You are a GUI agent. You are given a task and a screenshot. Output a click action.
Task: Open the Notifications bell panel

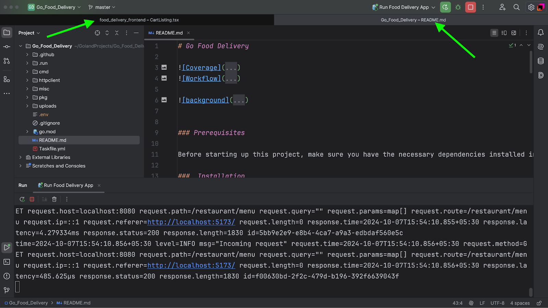tap(541, 33)
